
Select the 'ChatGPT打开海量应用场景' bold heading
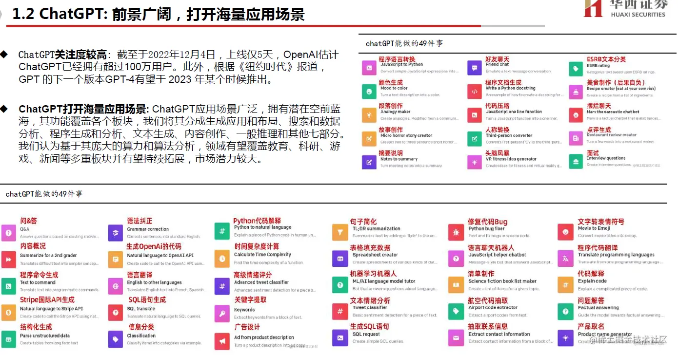click(83, 109)
